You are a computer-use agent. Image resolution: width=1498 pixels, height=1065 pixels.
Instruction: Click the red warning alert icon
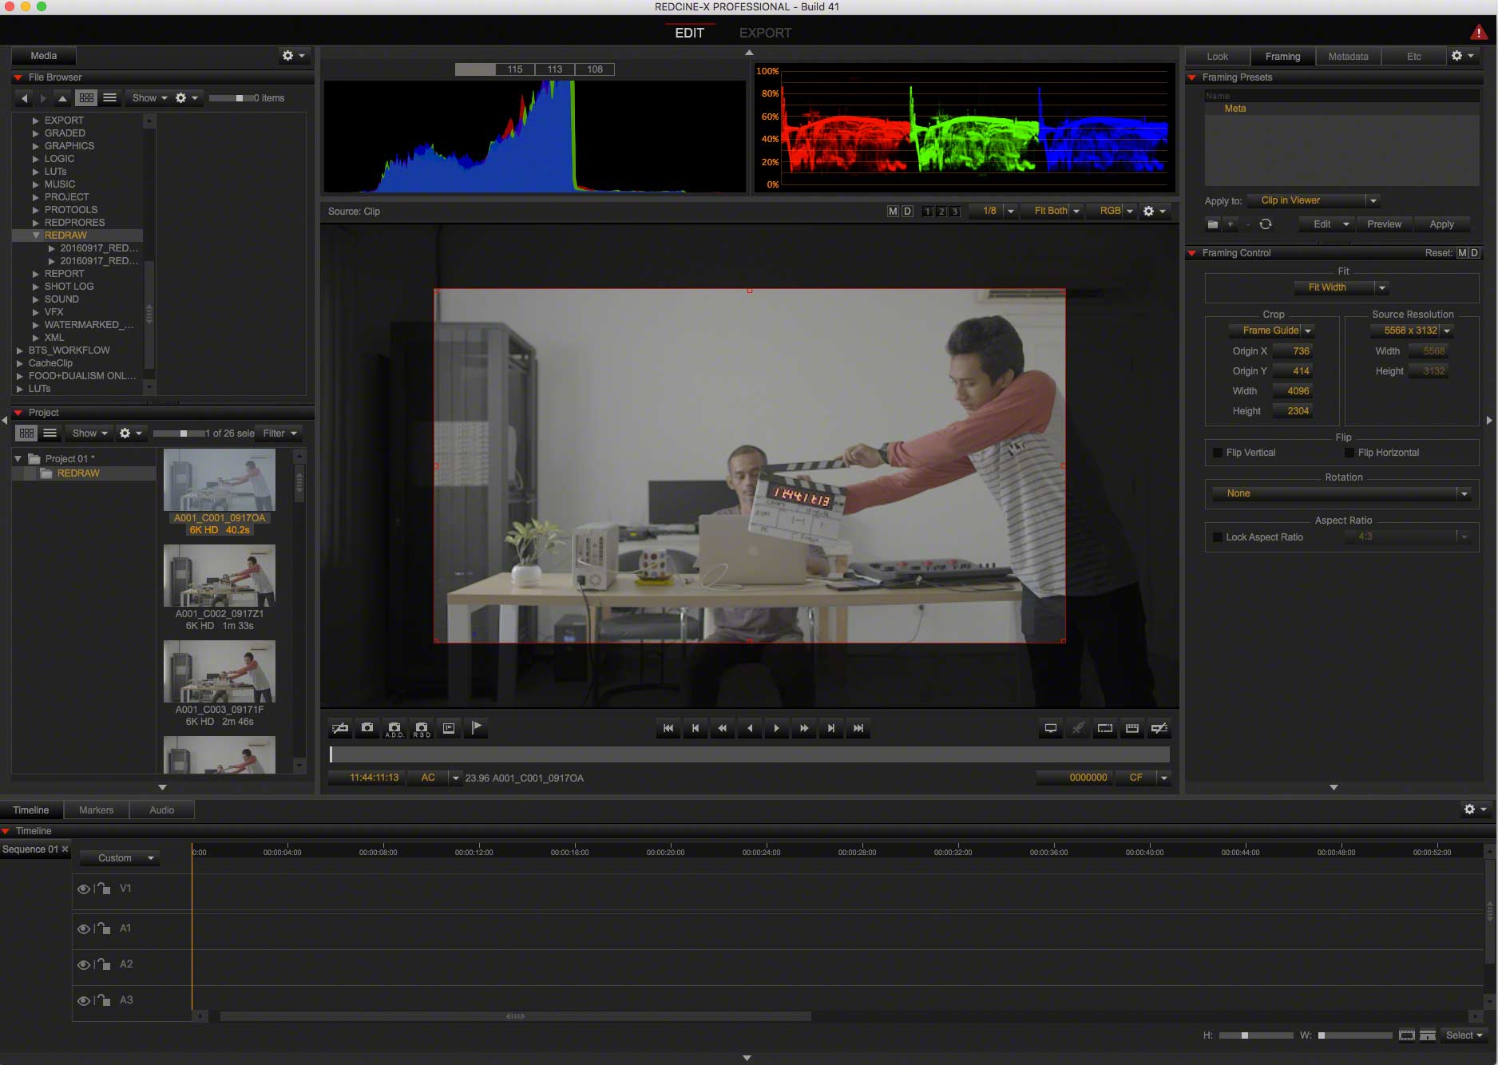1478,32
